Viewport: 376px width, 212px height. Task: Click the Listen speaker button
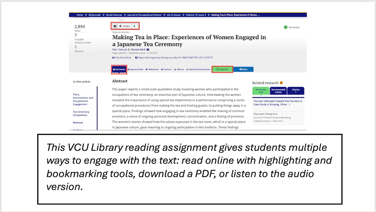[x=124, y=26]
